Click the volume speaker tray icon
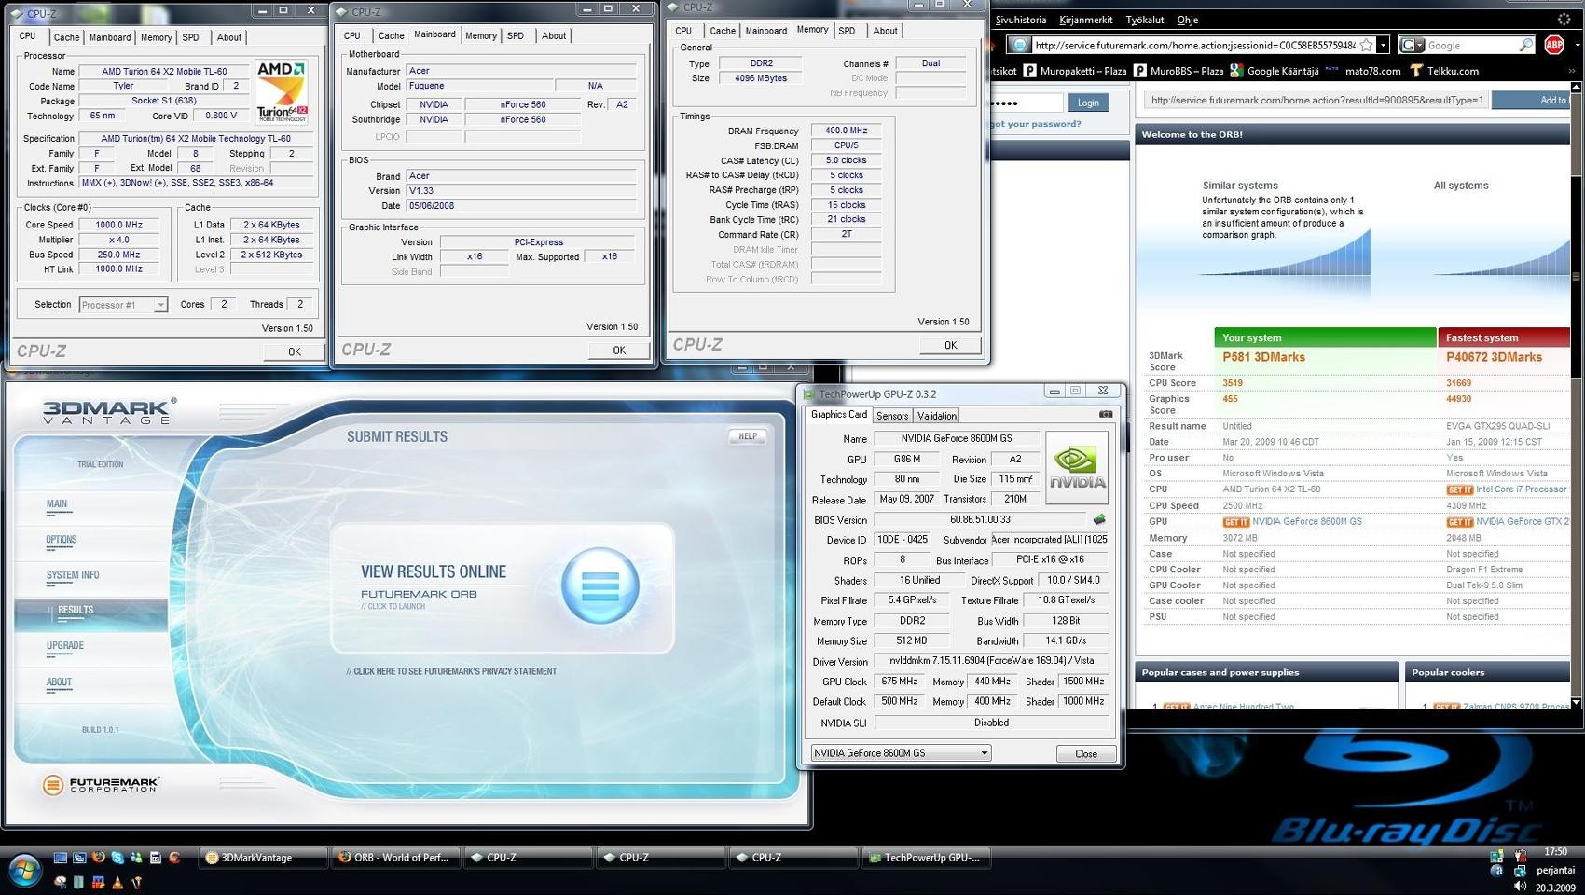This screenshot has height=895, width=1585. point(1520,886)
